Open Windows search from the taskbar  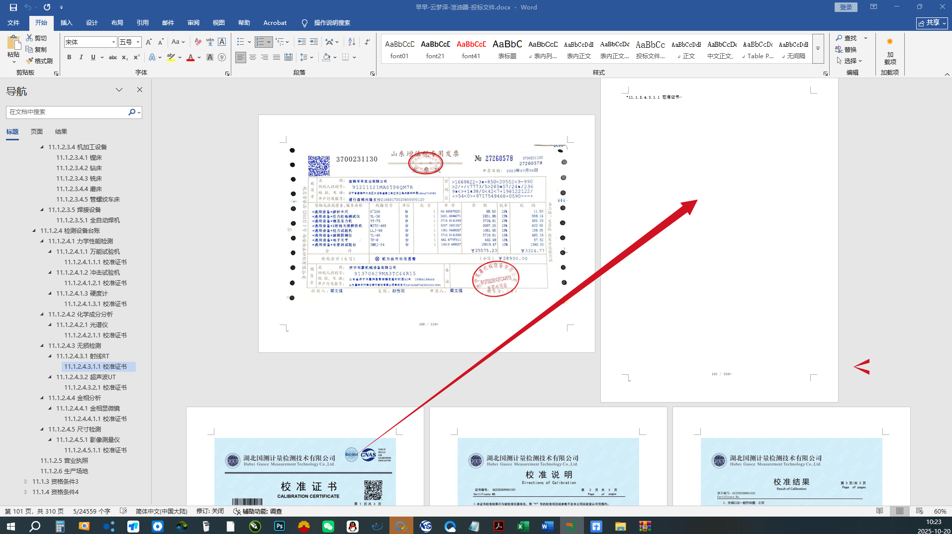(35, 526)
